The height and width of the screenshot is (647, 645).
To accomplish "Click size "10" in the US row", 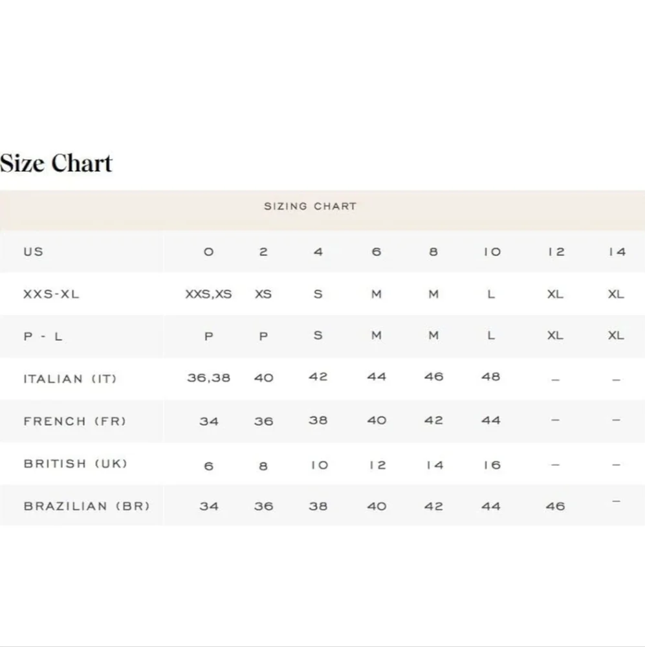I will 492,252.
